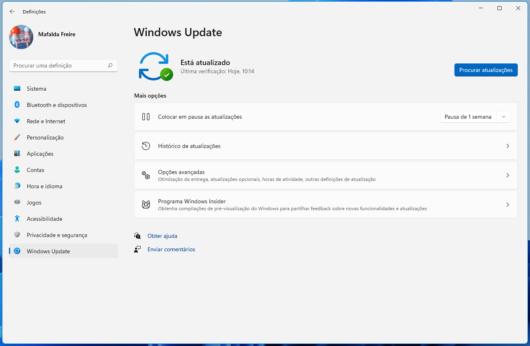Open Programa Windows Insider chevron
530x346 pixels.
click(x=507, y=205)
